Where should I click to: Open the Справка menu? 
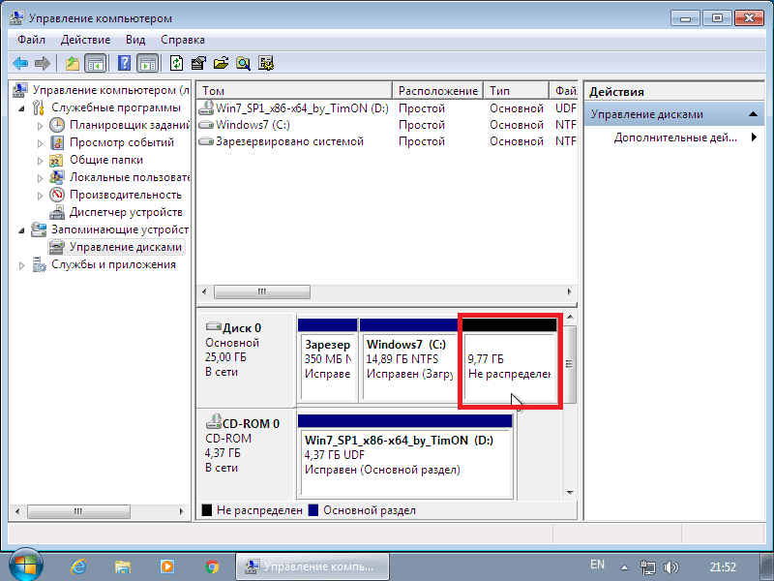pyautogui.click(x=183, y=40)
